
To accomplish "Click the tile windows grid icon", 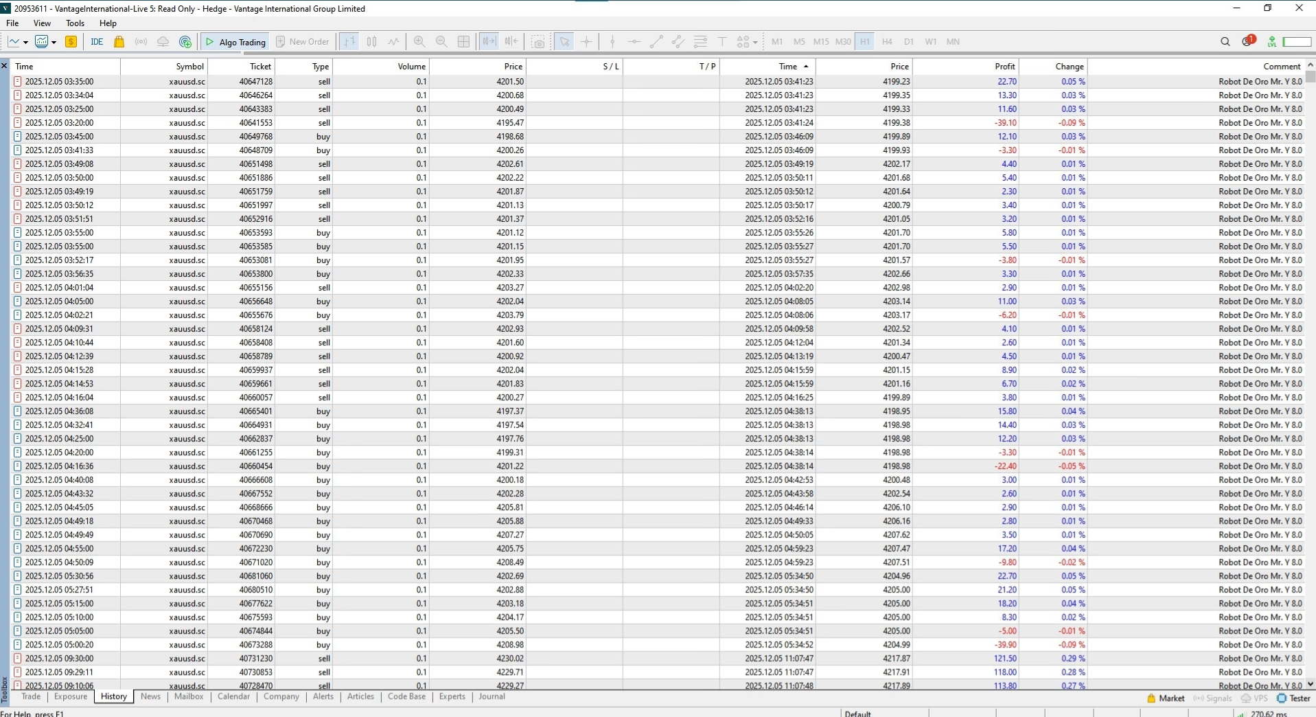I will 463,42.
